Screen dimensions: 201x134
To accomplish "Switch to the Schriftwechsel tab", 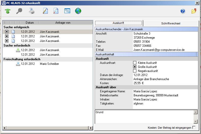I will pyautogui.click(x=171, y=23).
